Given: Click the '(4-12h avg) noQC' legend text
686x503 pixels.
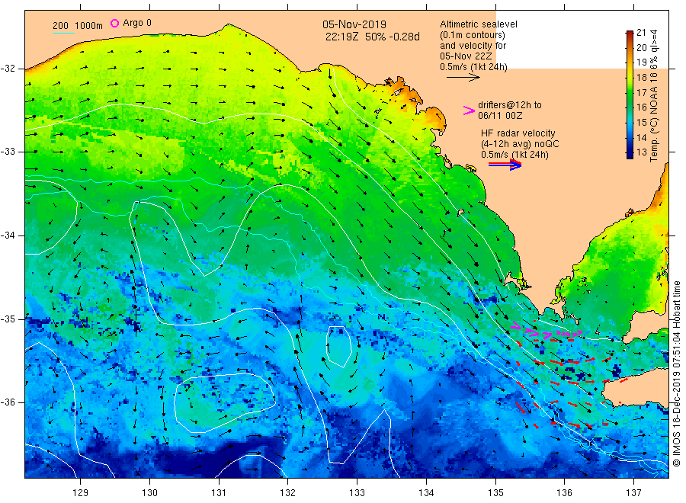Looking at the screenshot, I should [520, 144].
